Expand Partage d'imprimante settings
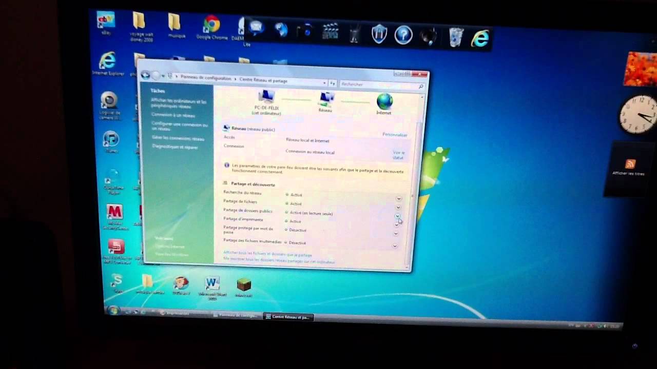 click(x=397, y=224)
